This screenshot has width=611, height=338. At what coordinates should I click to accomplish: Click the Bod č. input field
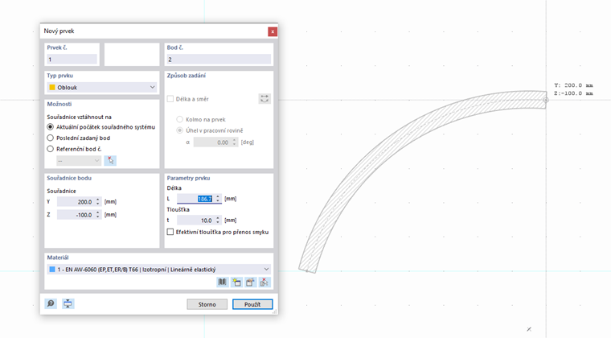click(219, 60)
